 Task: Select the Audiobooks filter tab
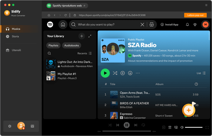tap(71, 45)
